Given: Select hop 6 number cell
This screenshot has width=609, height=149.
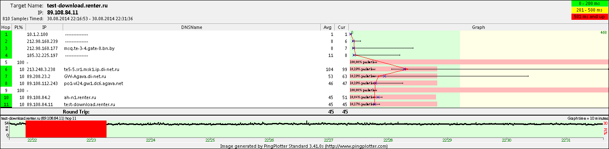Looking at the screenshot, I should (x=6, y=69).
